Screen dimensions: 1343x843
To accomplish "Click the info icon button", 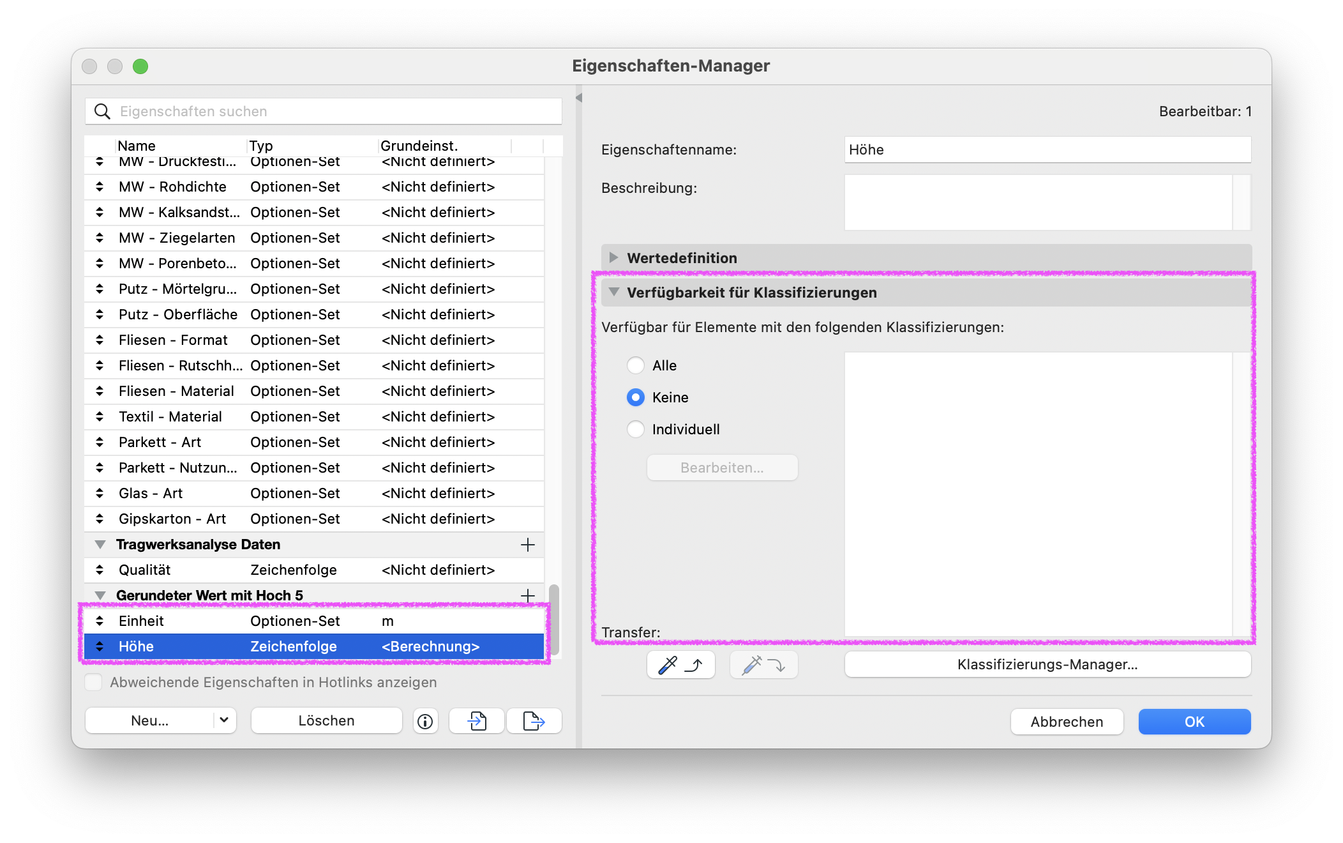I will click(x=425, y=721).
